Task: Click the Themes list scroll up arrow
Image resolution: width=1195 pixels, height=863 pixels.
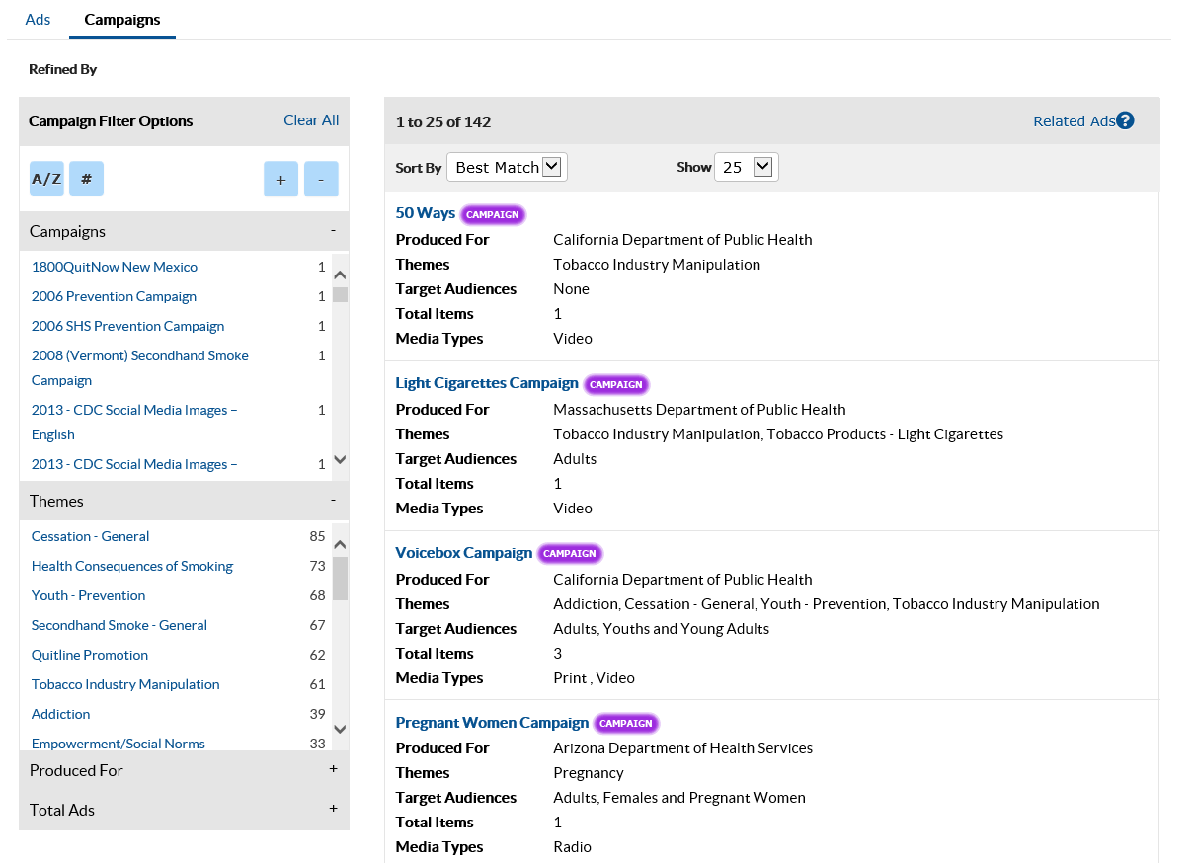Action: pyautogui.click(x=340, y=544)
